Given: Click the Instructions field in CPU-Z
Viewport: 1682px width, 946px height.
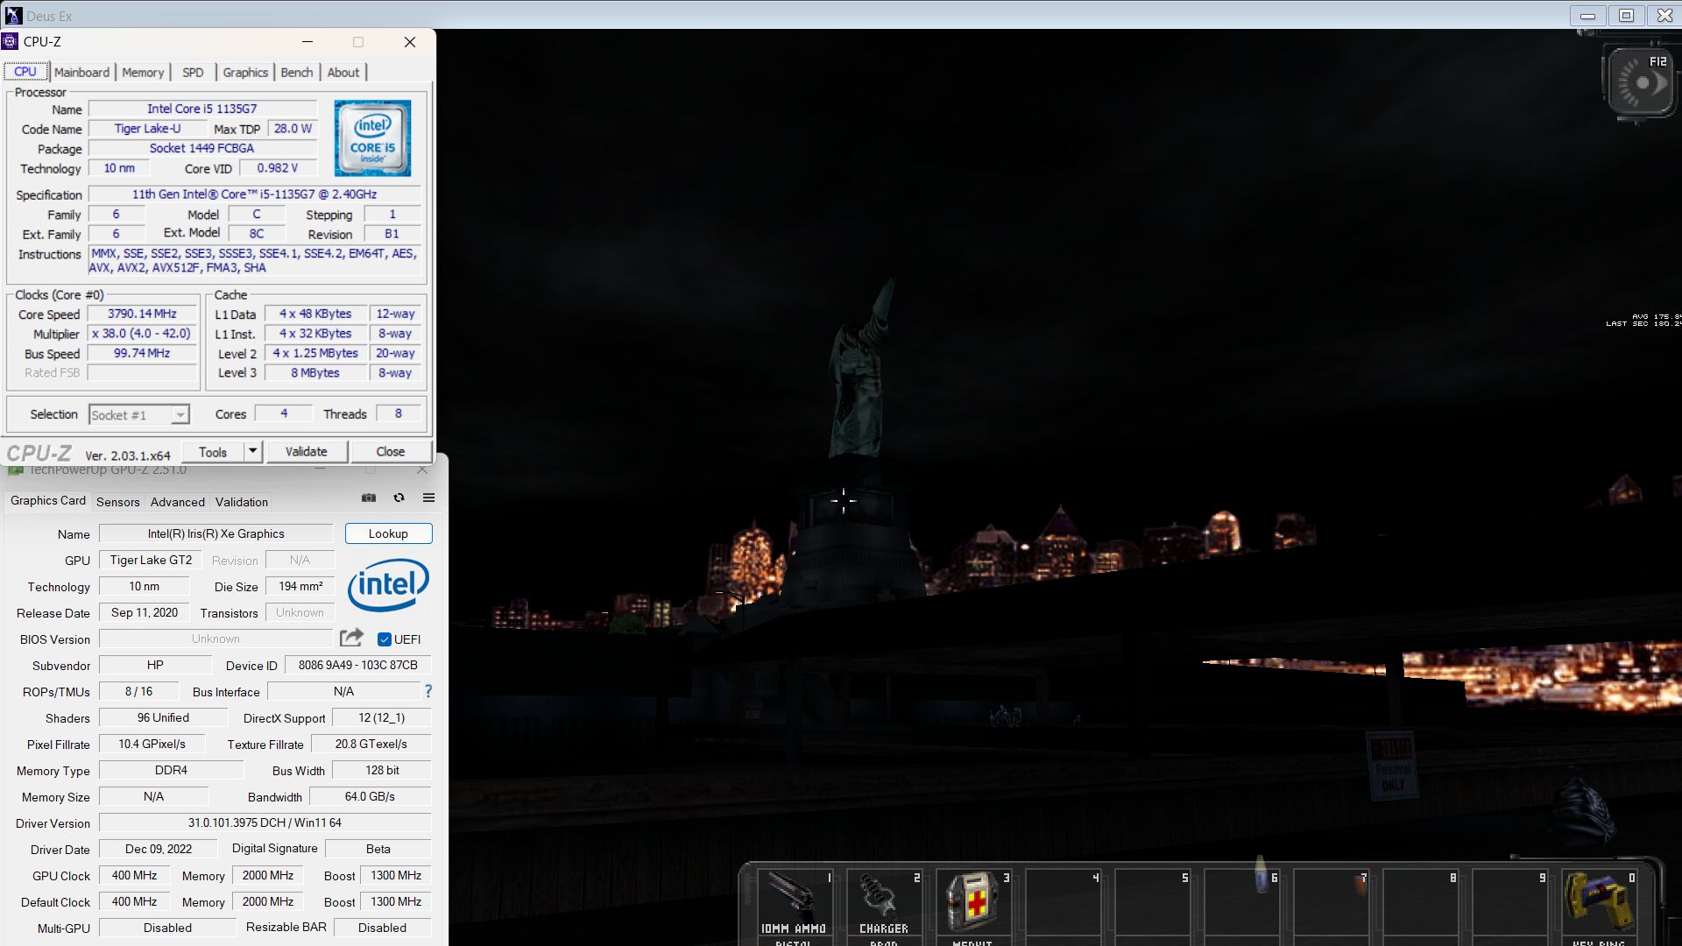Looking at the screenshot, I should [254, 261].
